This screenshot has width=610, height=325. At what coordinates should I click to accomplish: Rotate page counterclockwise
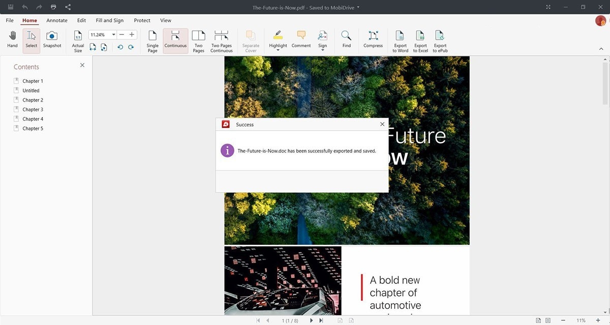point(120,47)
